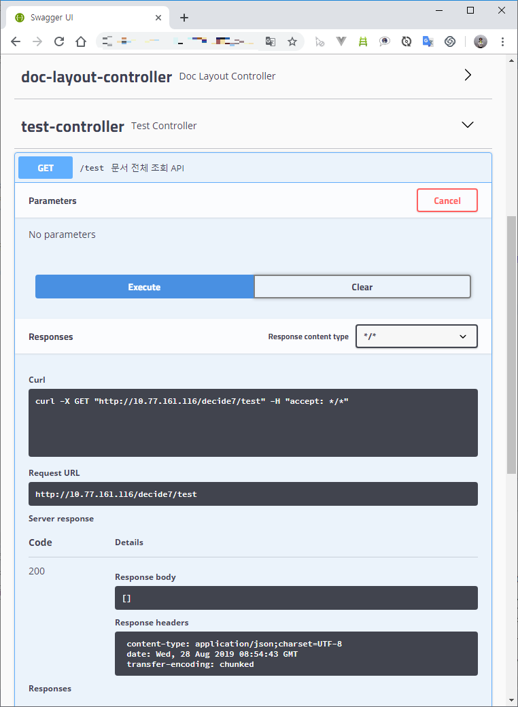Click the /test path label

click(x=92, y=168)
